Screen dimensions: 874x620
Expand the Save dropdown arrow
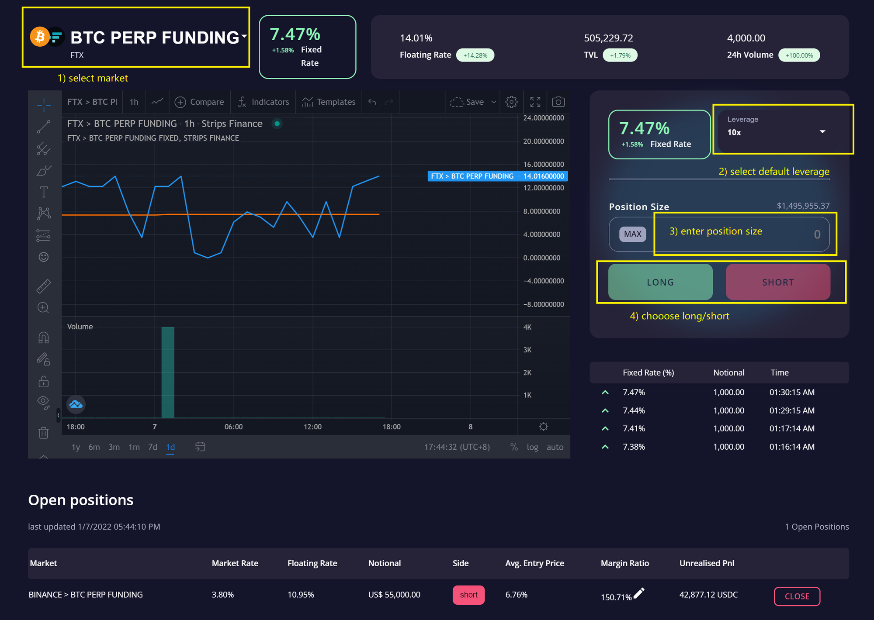[494, 102]
